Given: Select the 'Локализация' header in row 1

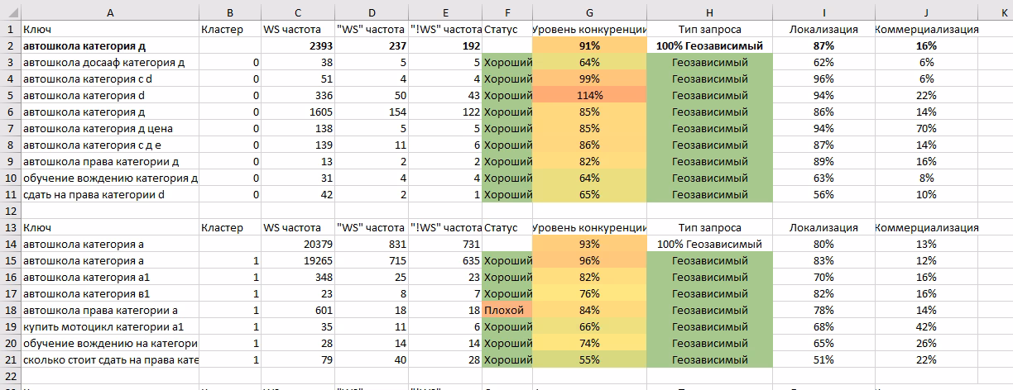Looking at the screenshot, I should tap(823, 29).
